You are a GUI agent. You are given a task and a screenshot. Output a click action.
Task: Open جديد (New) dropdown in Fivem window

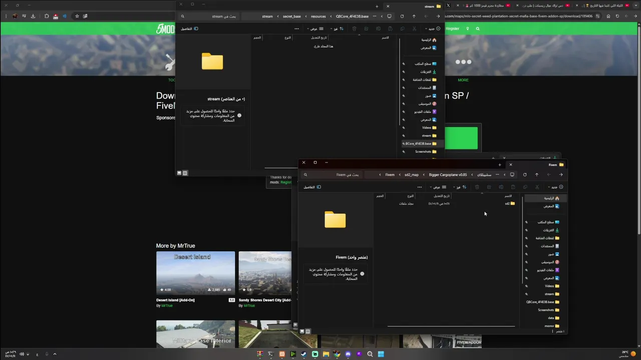(x=556, y=187)
